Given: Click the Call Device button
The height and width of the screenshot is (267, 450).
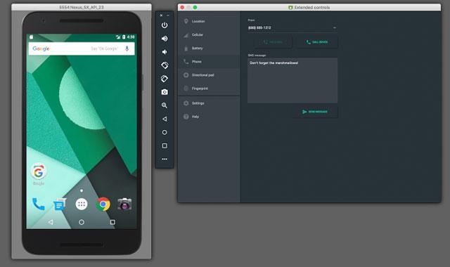Looking at the screenshot, I should pos(317,42).
